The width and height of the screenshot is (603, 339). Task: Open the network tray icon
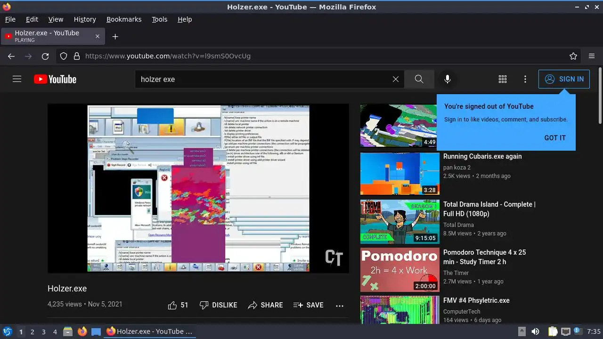[x=566, y=331]
